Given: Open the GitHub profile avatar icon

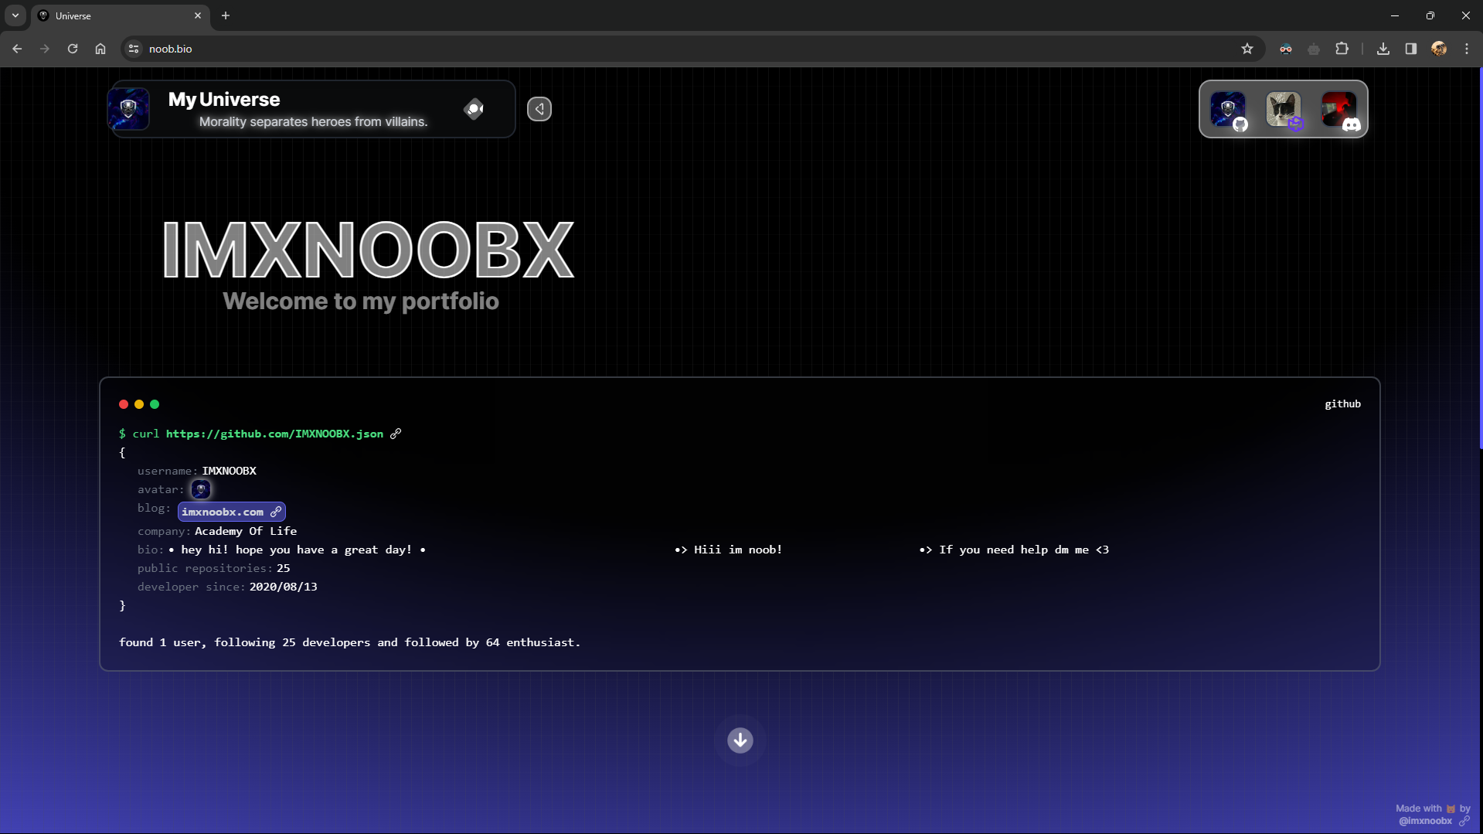Looking at the screenshot, I should [1228, 109].
